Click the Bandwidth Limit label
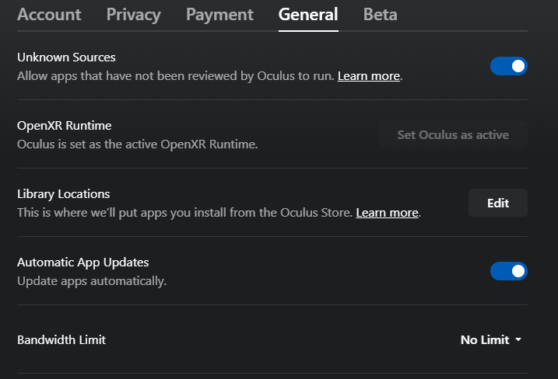Image resolution: width=558 pixels, height=379 pixels. click(x=61, y=340)
